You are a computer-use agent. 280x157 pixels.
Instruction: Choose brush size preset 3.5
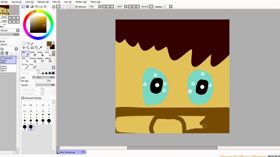(x=43, y=110)
